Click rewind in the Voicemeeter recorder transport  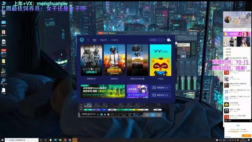click(98, 115)
